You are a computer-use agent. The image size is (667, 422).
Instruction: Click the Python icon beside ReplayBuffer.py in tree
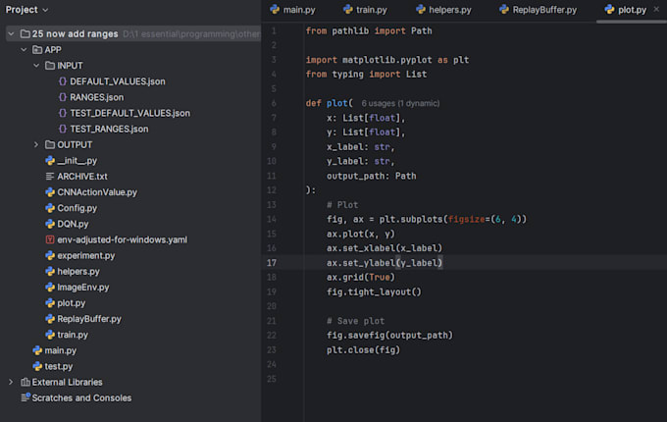click(x=50, y=319)
